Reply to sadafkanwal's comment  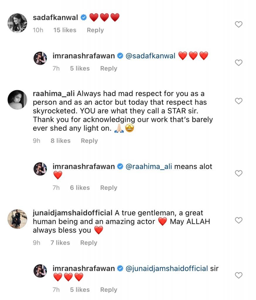95,30
